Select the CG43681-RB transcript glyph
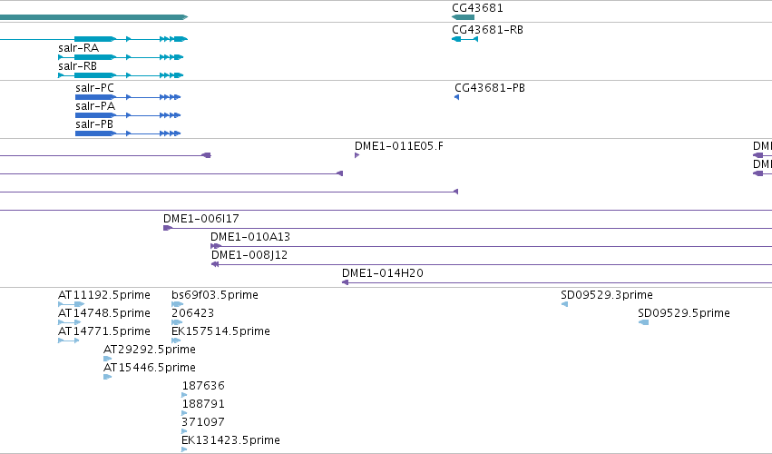Image resolution: width=772 pixels, height=454 pixels. tap(464, 39)
